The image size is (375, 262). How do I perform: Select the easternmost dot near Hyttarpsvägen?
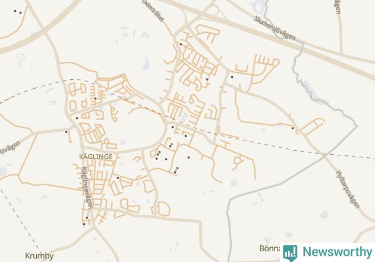tap(292, 128)
